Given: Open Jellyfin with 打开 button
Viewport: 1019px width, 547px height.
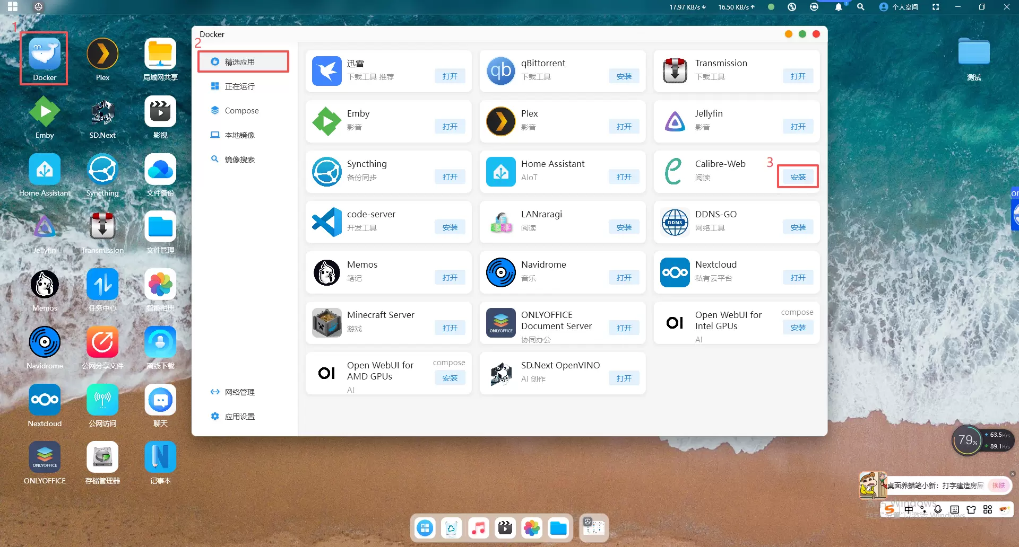Looking at the screenshot, I should point(798,127).
